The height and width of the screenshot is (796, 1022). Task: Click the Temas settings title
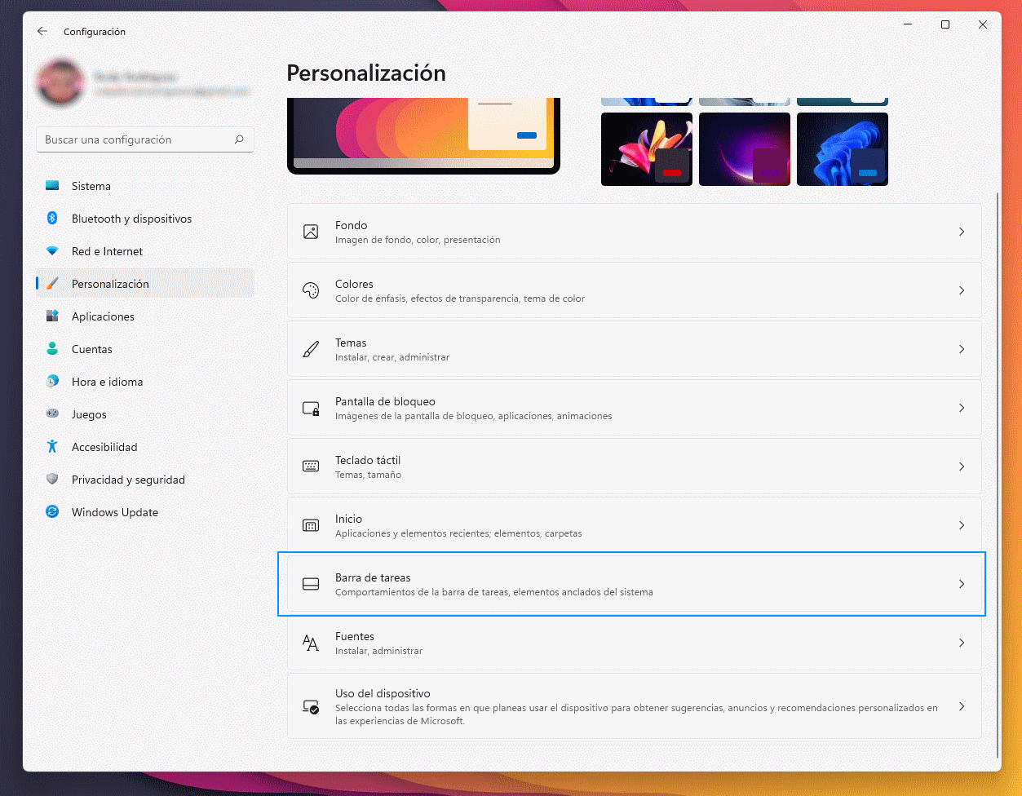[351, 343]
